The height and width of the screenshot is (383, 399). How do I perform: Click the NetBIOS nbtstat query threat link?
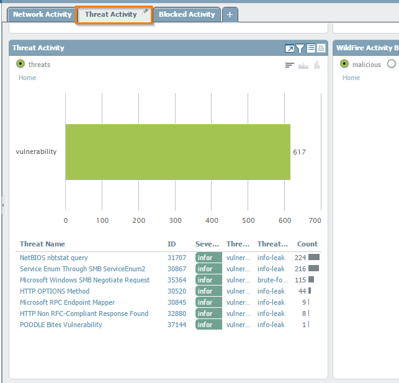[x=54, y=258]
